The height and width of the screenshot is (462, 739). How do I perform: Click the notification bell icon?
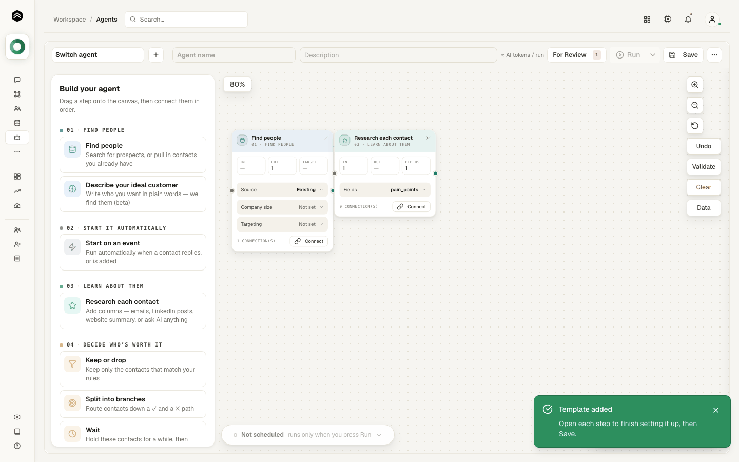pos(688,20)
